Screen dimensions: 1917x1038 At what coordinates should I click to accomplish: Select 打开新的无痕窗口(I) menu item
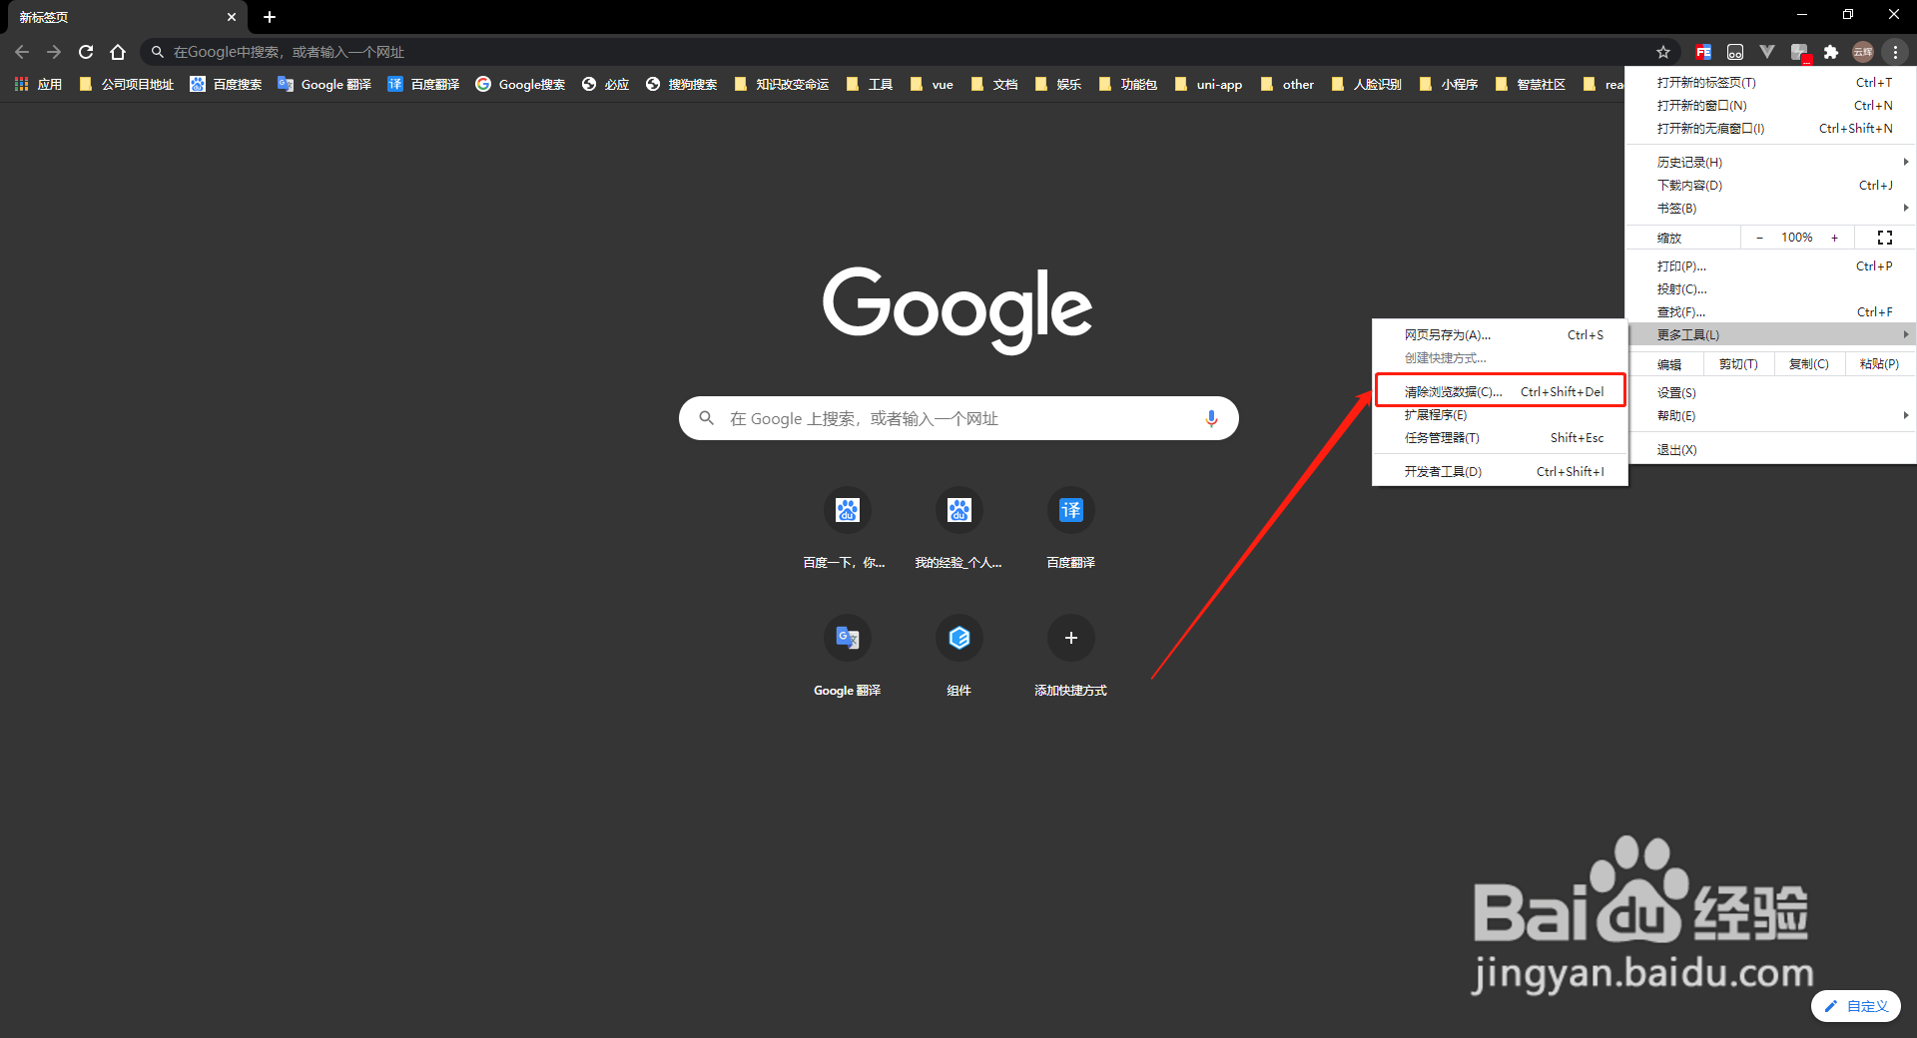(x=1771, y=128)
